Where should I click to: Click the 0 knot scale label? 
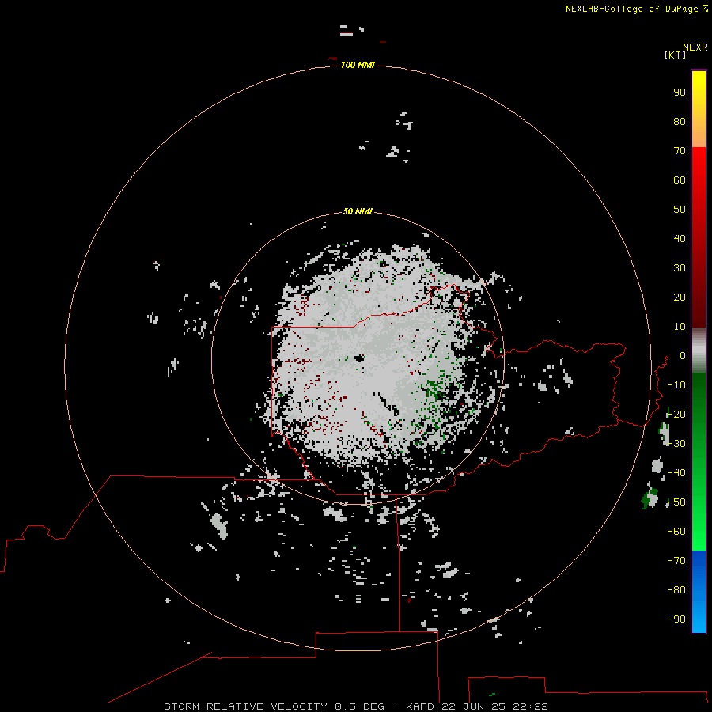[683, 355]
